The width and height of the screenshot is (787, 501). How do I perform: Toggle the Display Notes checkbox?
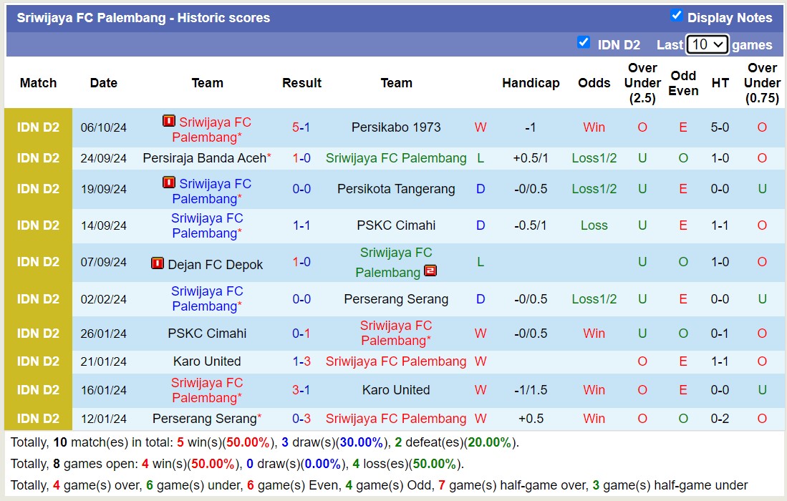click(676, 16)
